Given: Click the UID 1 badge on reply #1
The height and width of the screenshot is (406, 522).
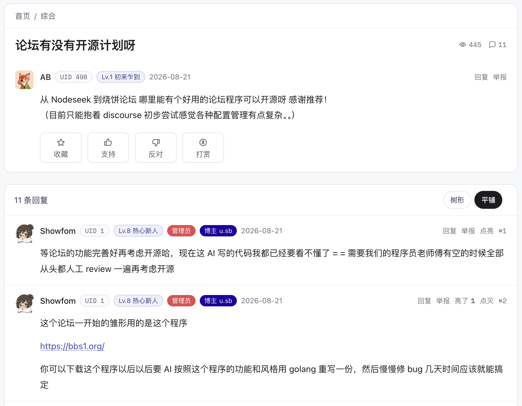Looking at the screenshot, I should tap(95, 231).
